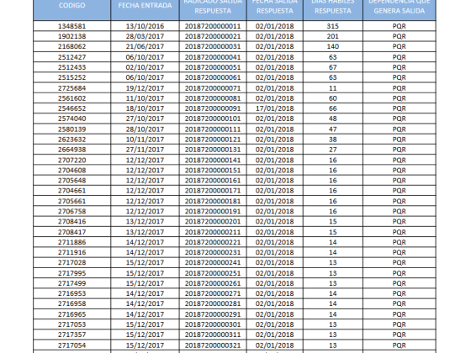Select radicado 20187200000321 cell
Viewport: 471px width, 353px height.
pyautogui.click(x=213, y=345)
